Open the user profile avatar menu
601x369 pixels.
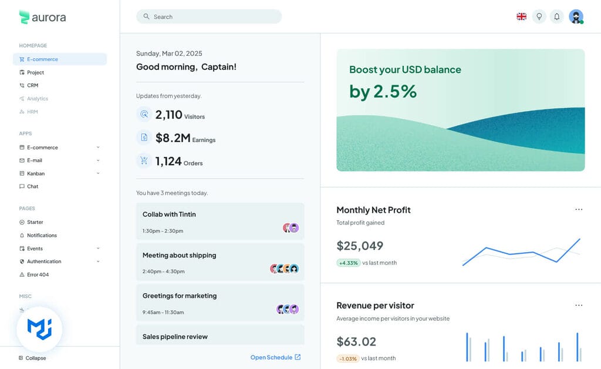coord(576,16)
